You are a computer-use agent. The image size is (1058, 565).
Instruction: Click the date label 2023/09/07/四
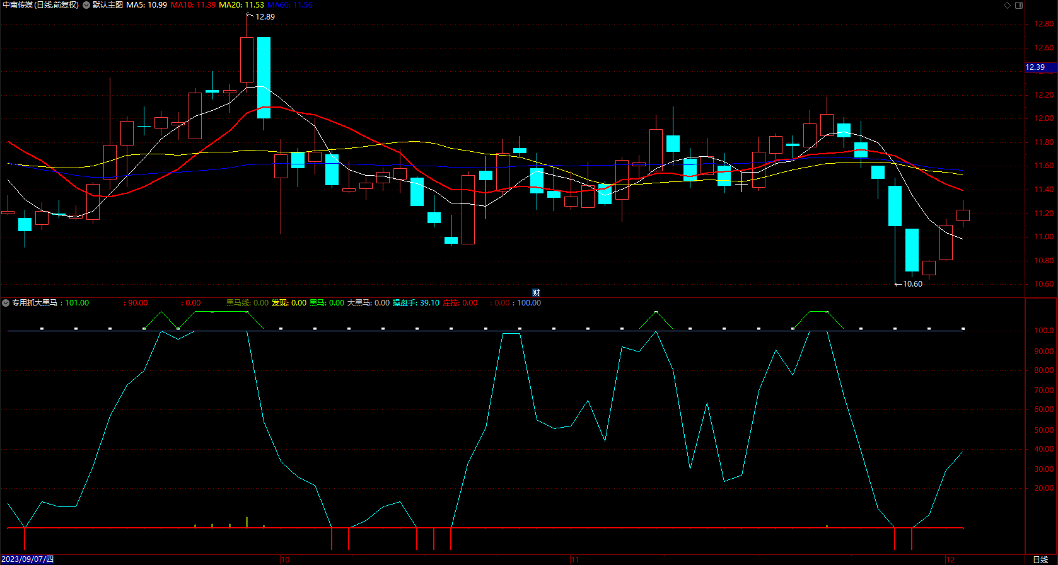(x=27, y=559)
